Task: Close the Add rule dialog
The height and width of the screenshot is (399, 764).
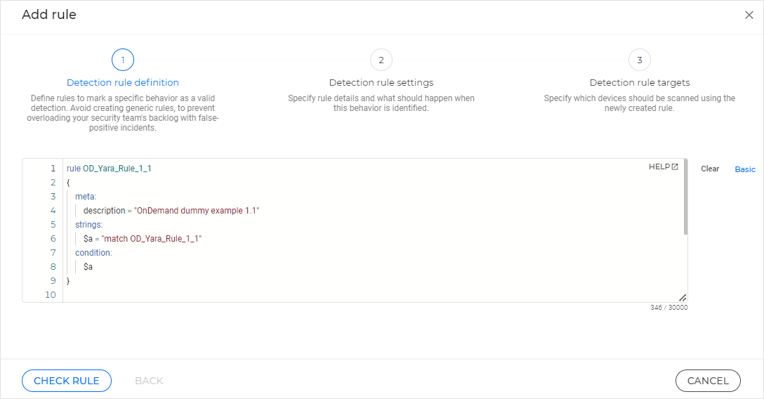Action: (x=749, y=15)
